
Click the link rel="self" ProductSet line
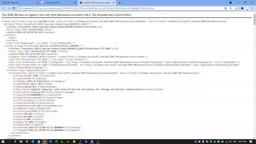40,43
